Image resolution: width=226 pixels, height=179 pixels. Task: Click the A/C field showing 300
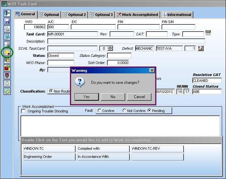click(x=58, y=27)
